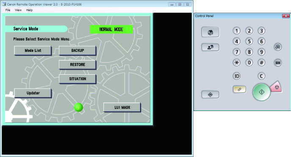291x157 pixels.
Task: Open the File menu
Action: pos(8,10)
